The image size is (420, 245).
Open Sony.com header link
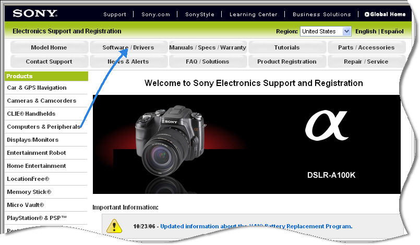point(155,15)
